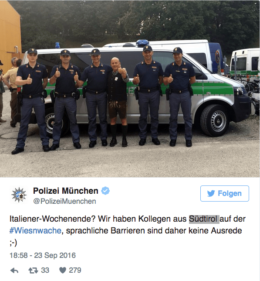
Task: Open the Polizei München profile name
Action: (66, 191)
